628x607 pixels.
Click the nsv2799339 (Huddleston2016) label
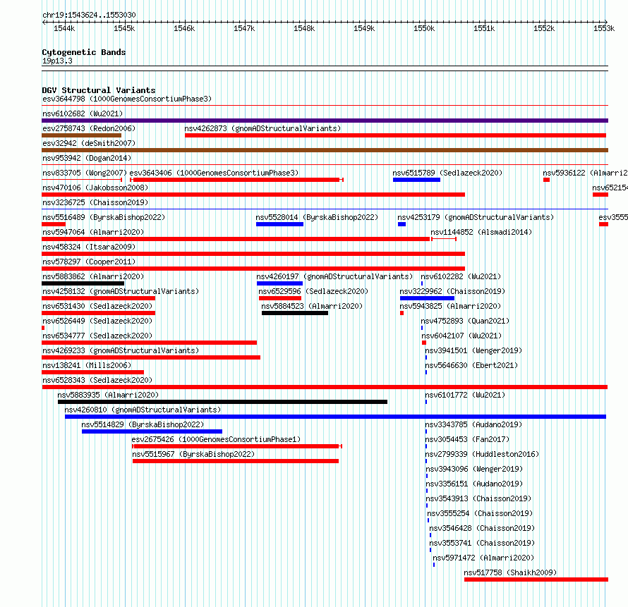(x=482, y=454)
